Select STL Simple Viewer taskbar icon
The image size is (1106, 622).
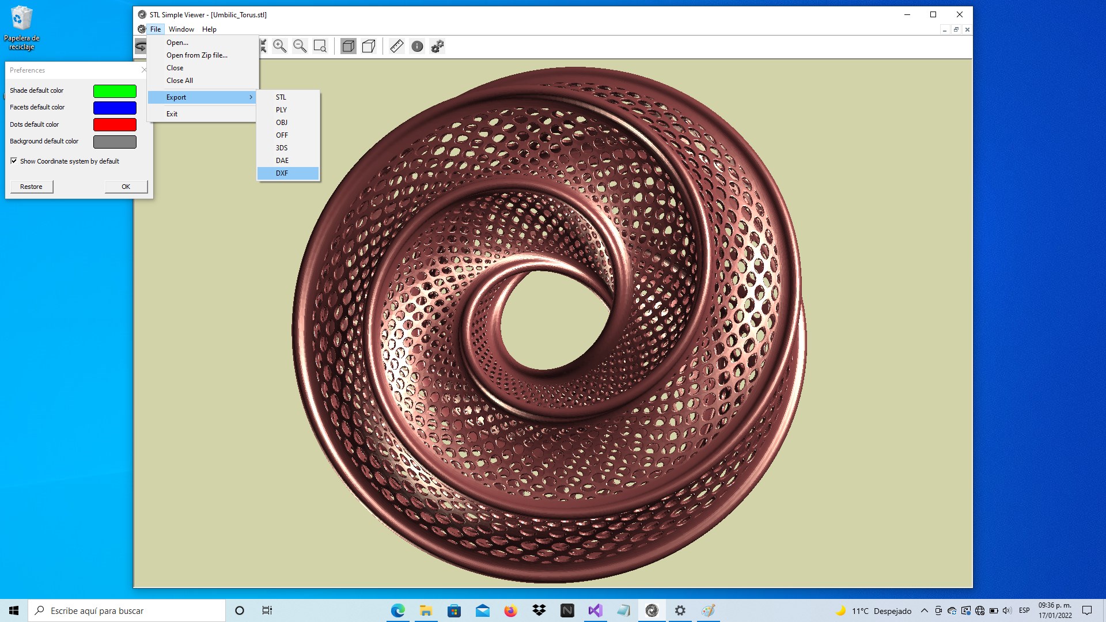pos(652,610)
